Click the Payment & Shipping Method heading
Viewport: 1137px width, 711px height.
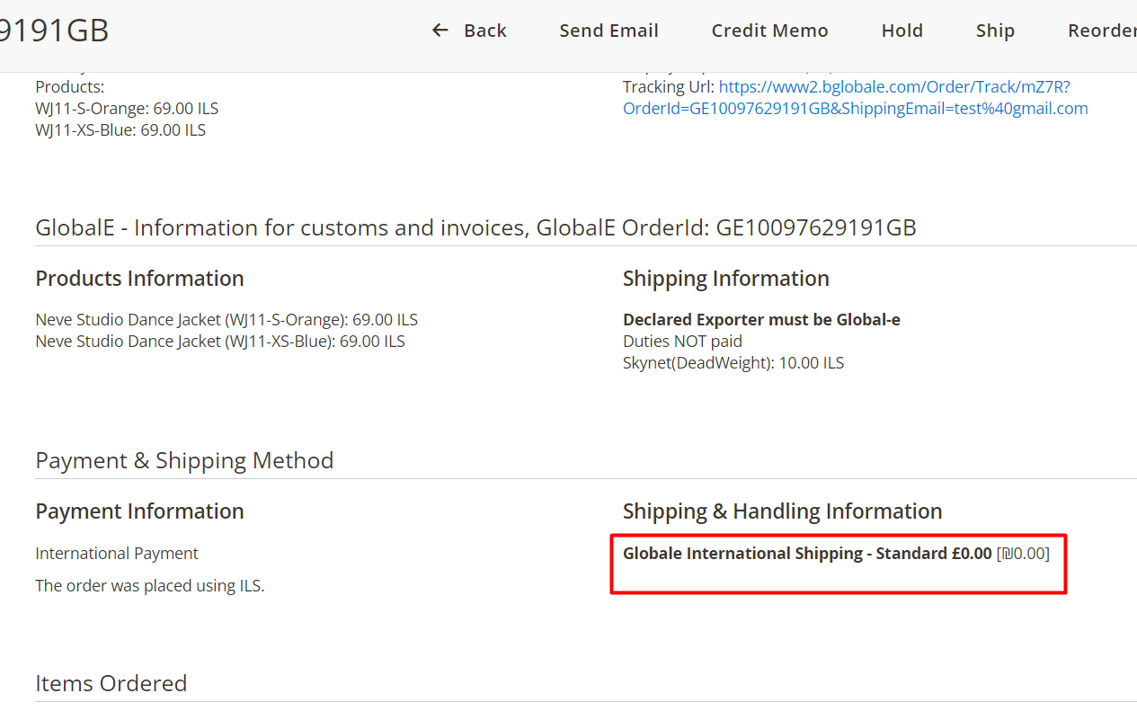(x=184, y=460)
